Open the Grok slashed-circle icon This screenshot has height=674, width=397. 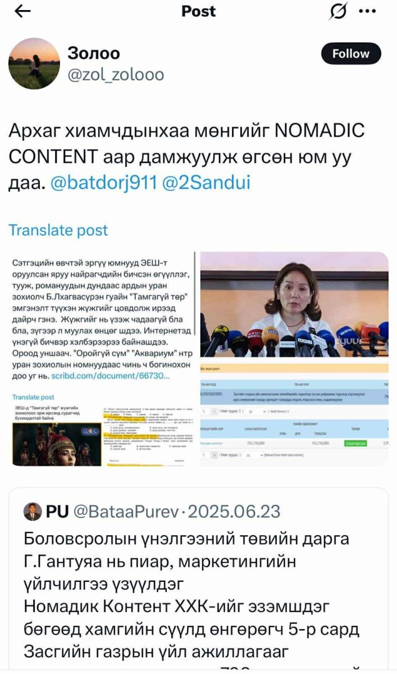338,12
